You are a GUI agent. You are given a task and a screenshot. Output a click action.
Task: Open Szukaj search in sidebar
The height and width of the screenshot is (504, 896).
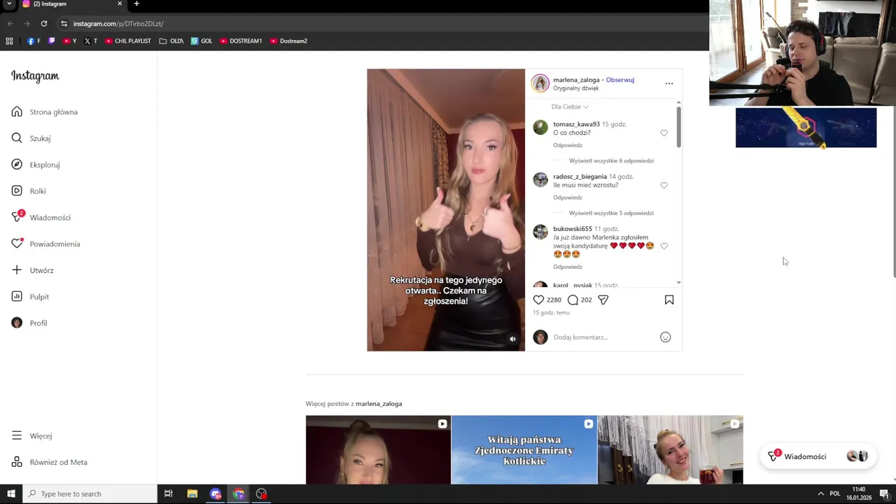31,139
